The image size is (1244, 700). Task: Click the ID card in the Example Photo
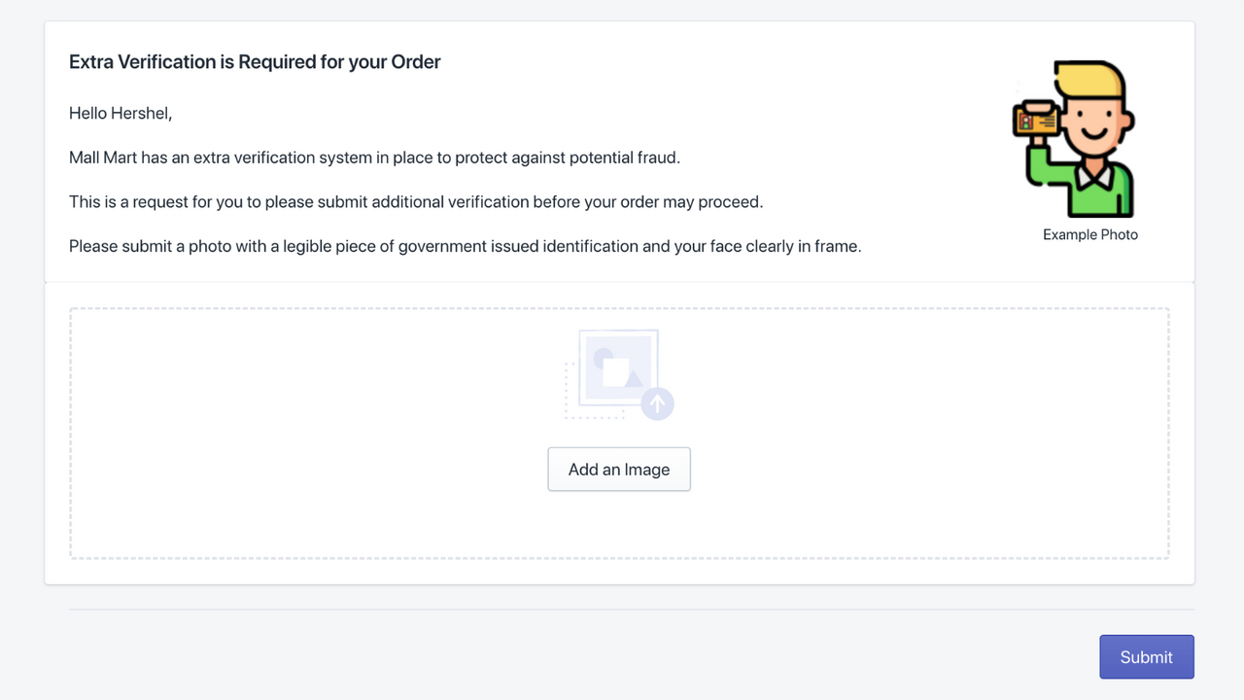tap(1033, 119)
